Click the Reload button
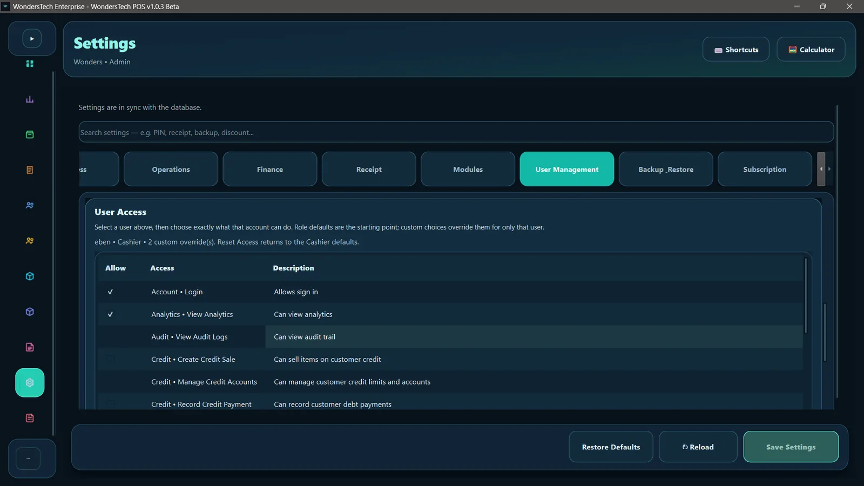This screenshot has width=864, height=486. [698, 447]
